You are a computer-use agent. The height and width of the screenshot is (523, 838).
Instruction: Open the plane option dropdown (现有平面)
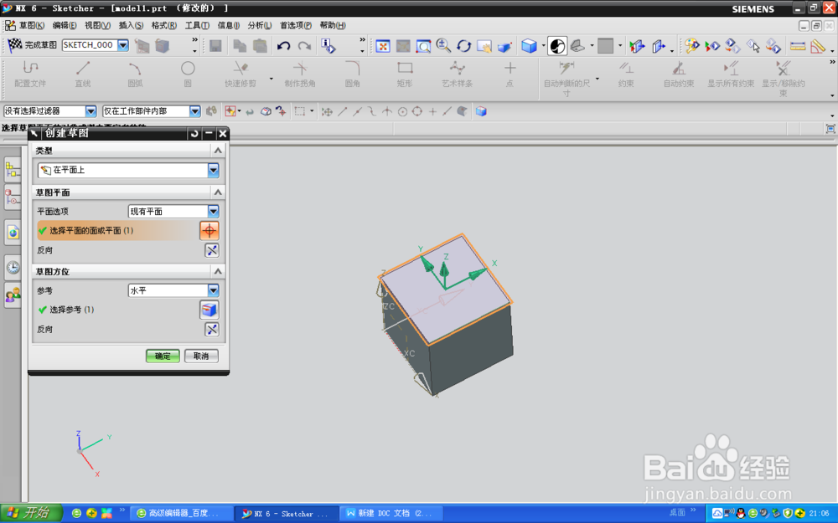tap(213, 212)
